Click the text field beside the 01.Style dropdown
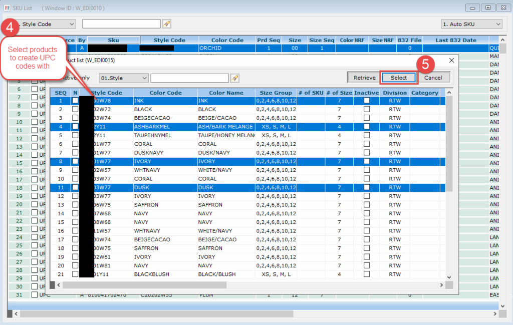 pos(189,78)
